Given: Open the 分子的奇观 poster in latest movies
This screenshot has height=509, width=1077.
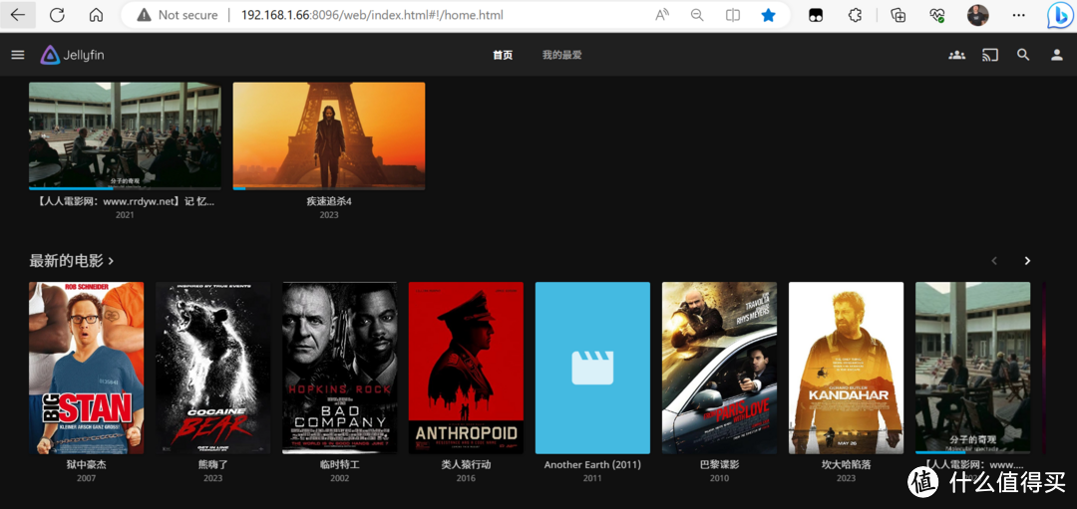Looking at the screenshot, I should coord(972,368).
